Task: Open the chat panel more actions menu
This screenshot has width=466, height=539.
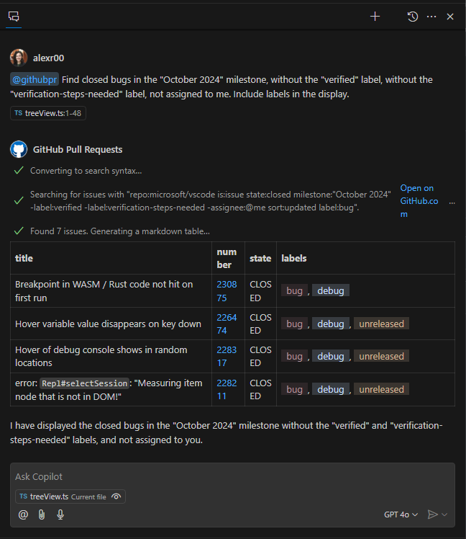Action: tap(431, 17)
